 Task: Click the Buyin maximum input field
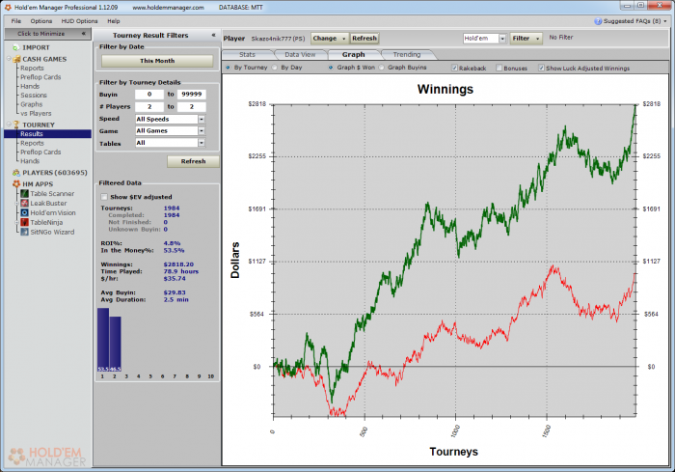point(192,95)
